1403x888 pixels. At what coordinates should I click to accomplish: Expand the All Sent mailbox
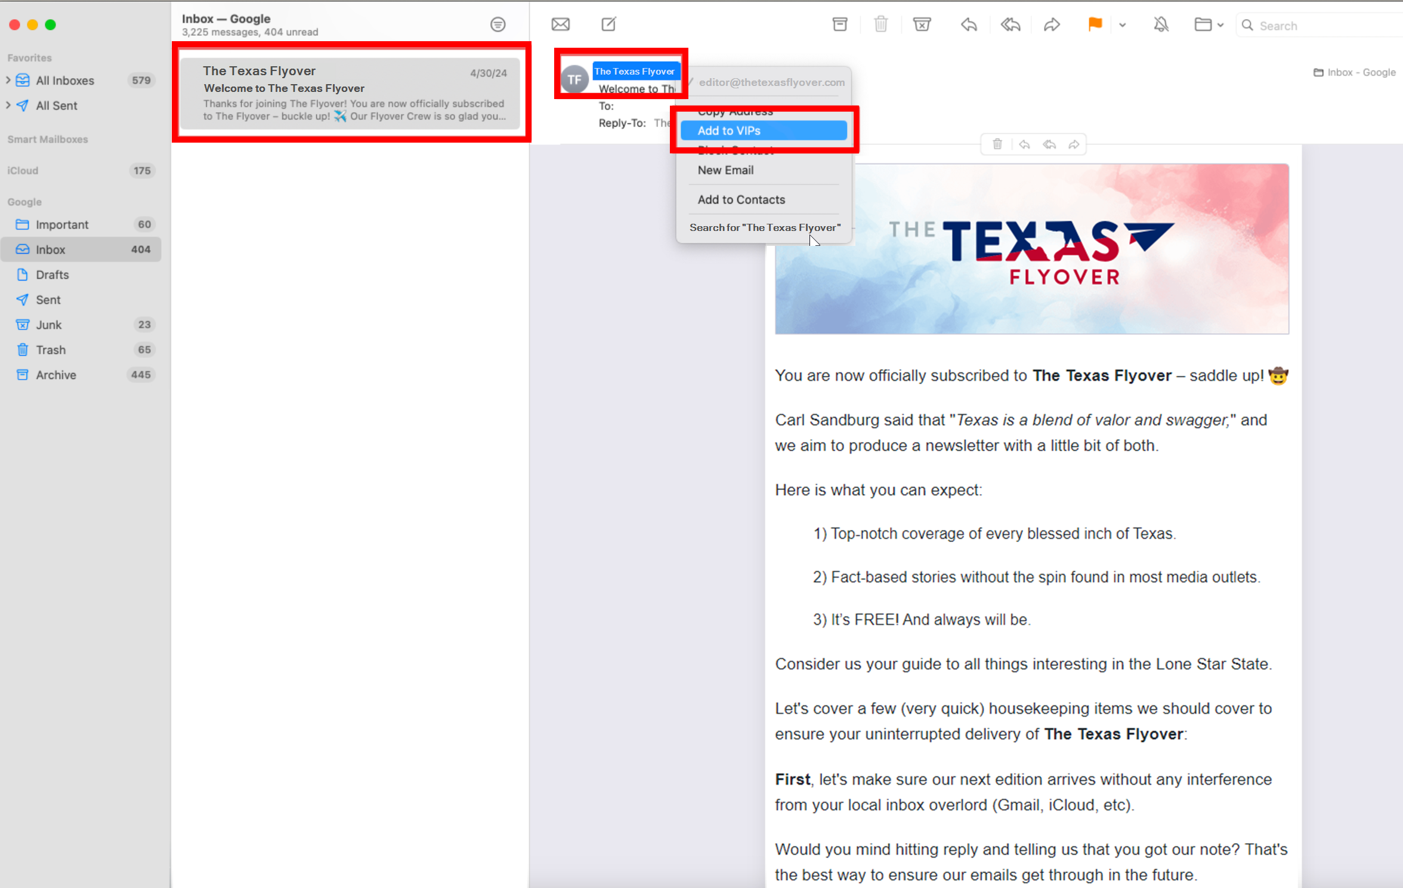pyautogui.click(x=8, y=105)
